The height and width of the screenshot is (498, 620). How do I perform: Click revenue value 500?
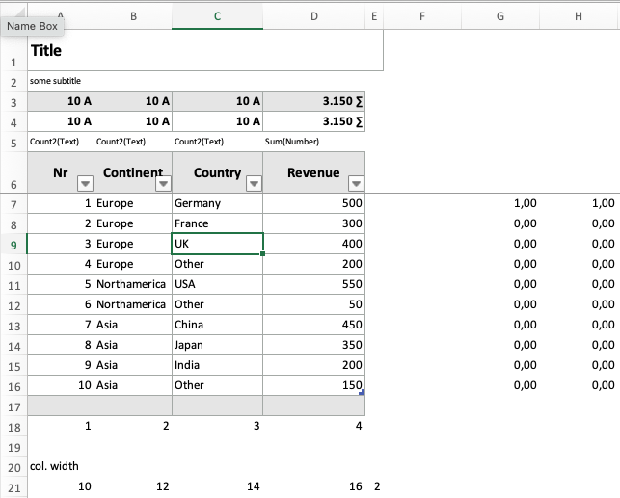314,203
